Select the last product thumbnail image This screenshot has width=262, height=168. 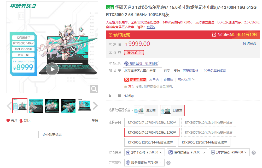[x=84, y=105]
